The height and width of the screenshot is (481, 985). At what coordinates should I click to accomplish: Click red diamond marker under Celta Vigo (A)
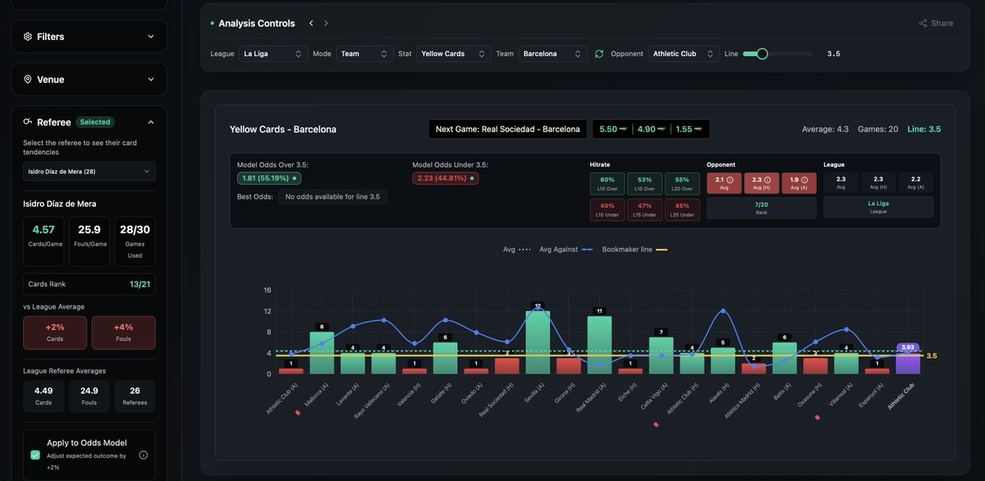pos(656,424)
